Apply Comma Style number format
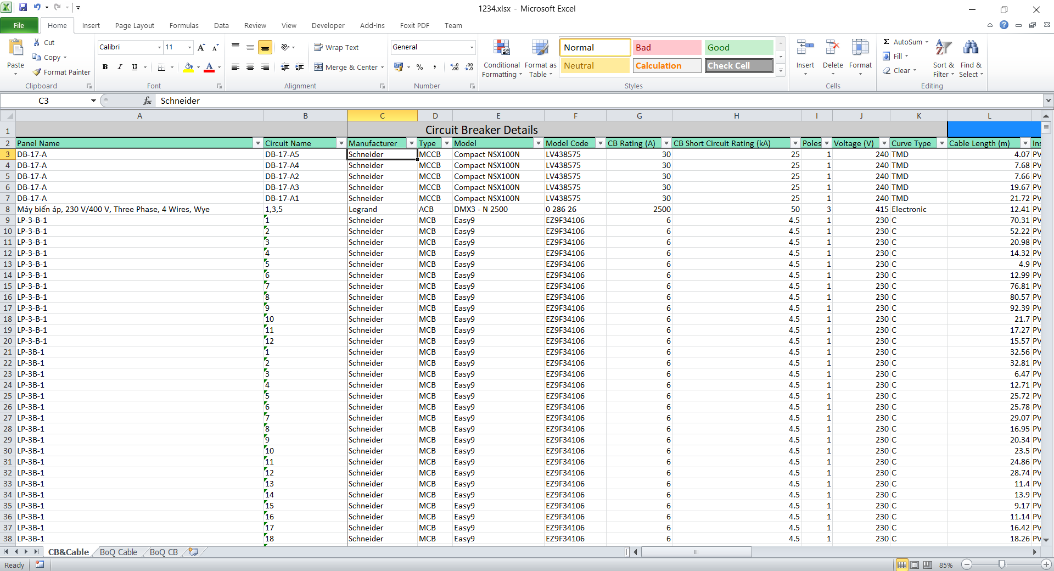The width and height of the screenshot is (1054, 571). point(434,67)
